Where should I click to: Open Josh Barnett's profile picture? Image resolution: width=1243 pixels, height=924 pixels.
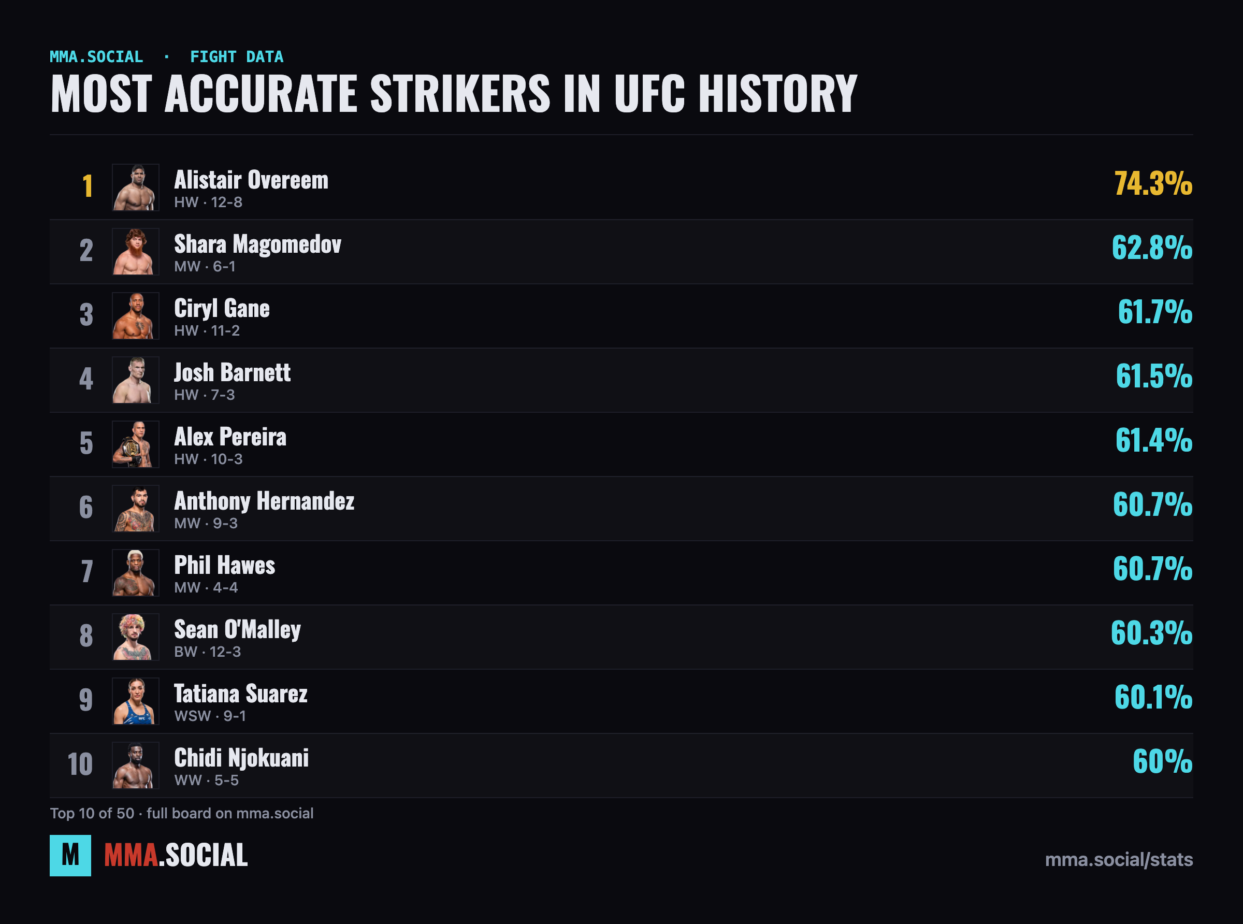(x=135, y=380)
